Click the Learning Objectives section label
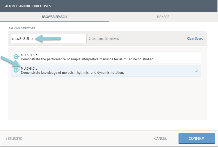 pyautogui.click(x=21, y=28)
